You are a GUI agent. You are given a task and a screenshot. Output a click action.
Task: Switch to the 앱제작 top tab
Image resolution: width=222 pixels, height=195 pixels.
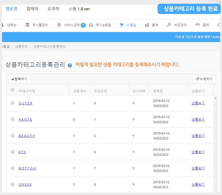[32, 9]
